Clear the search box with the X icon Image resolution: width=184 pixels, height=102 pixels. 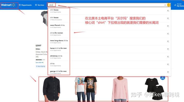click(x=165, y=5)
